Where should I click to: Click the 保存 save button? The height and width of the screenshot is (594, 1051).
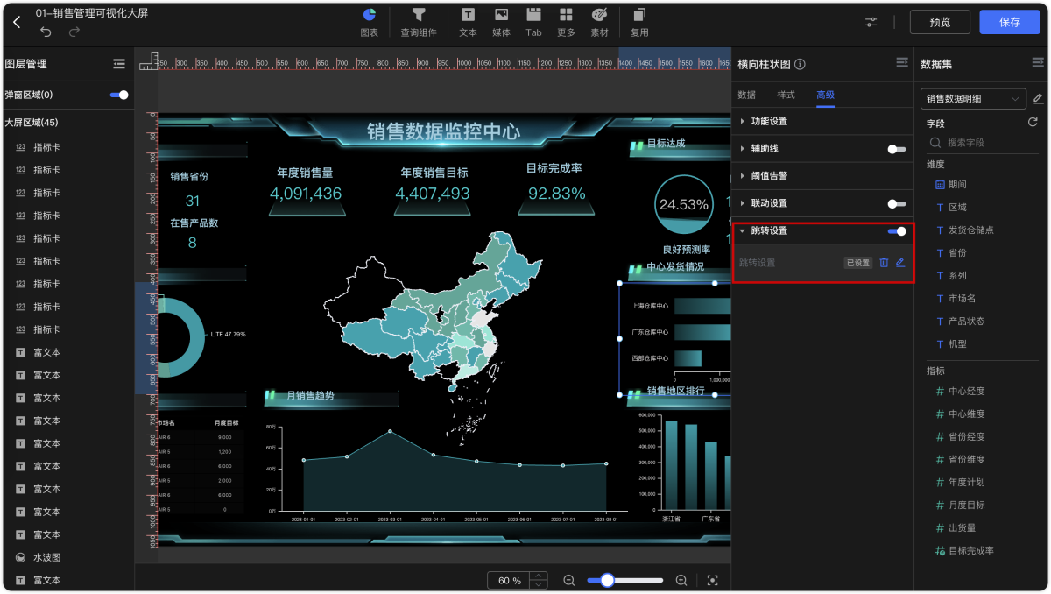click(1010, 22)
